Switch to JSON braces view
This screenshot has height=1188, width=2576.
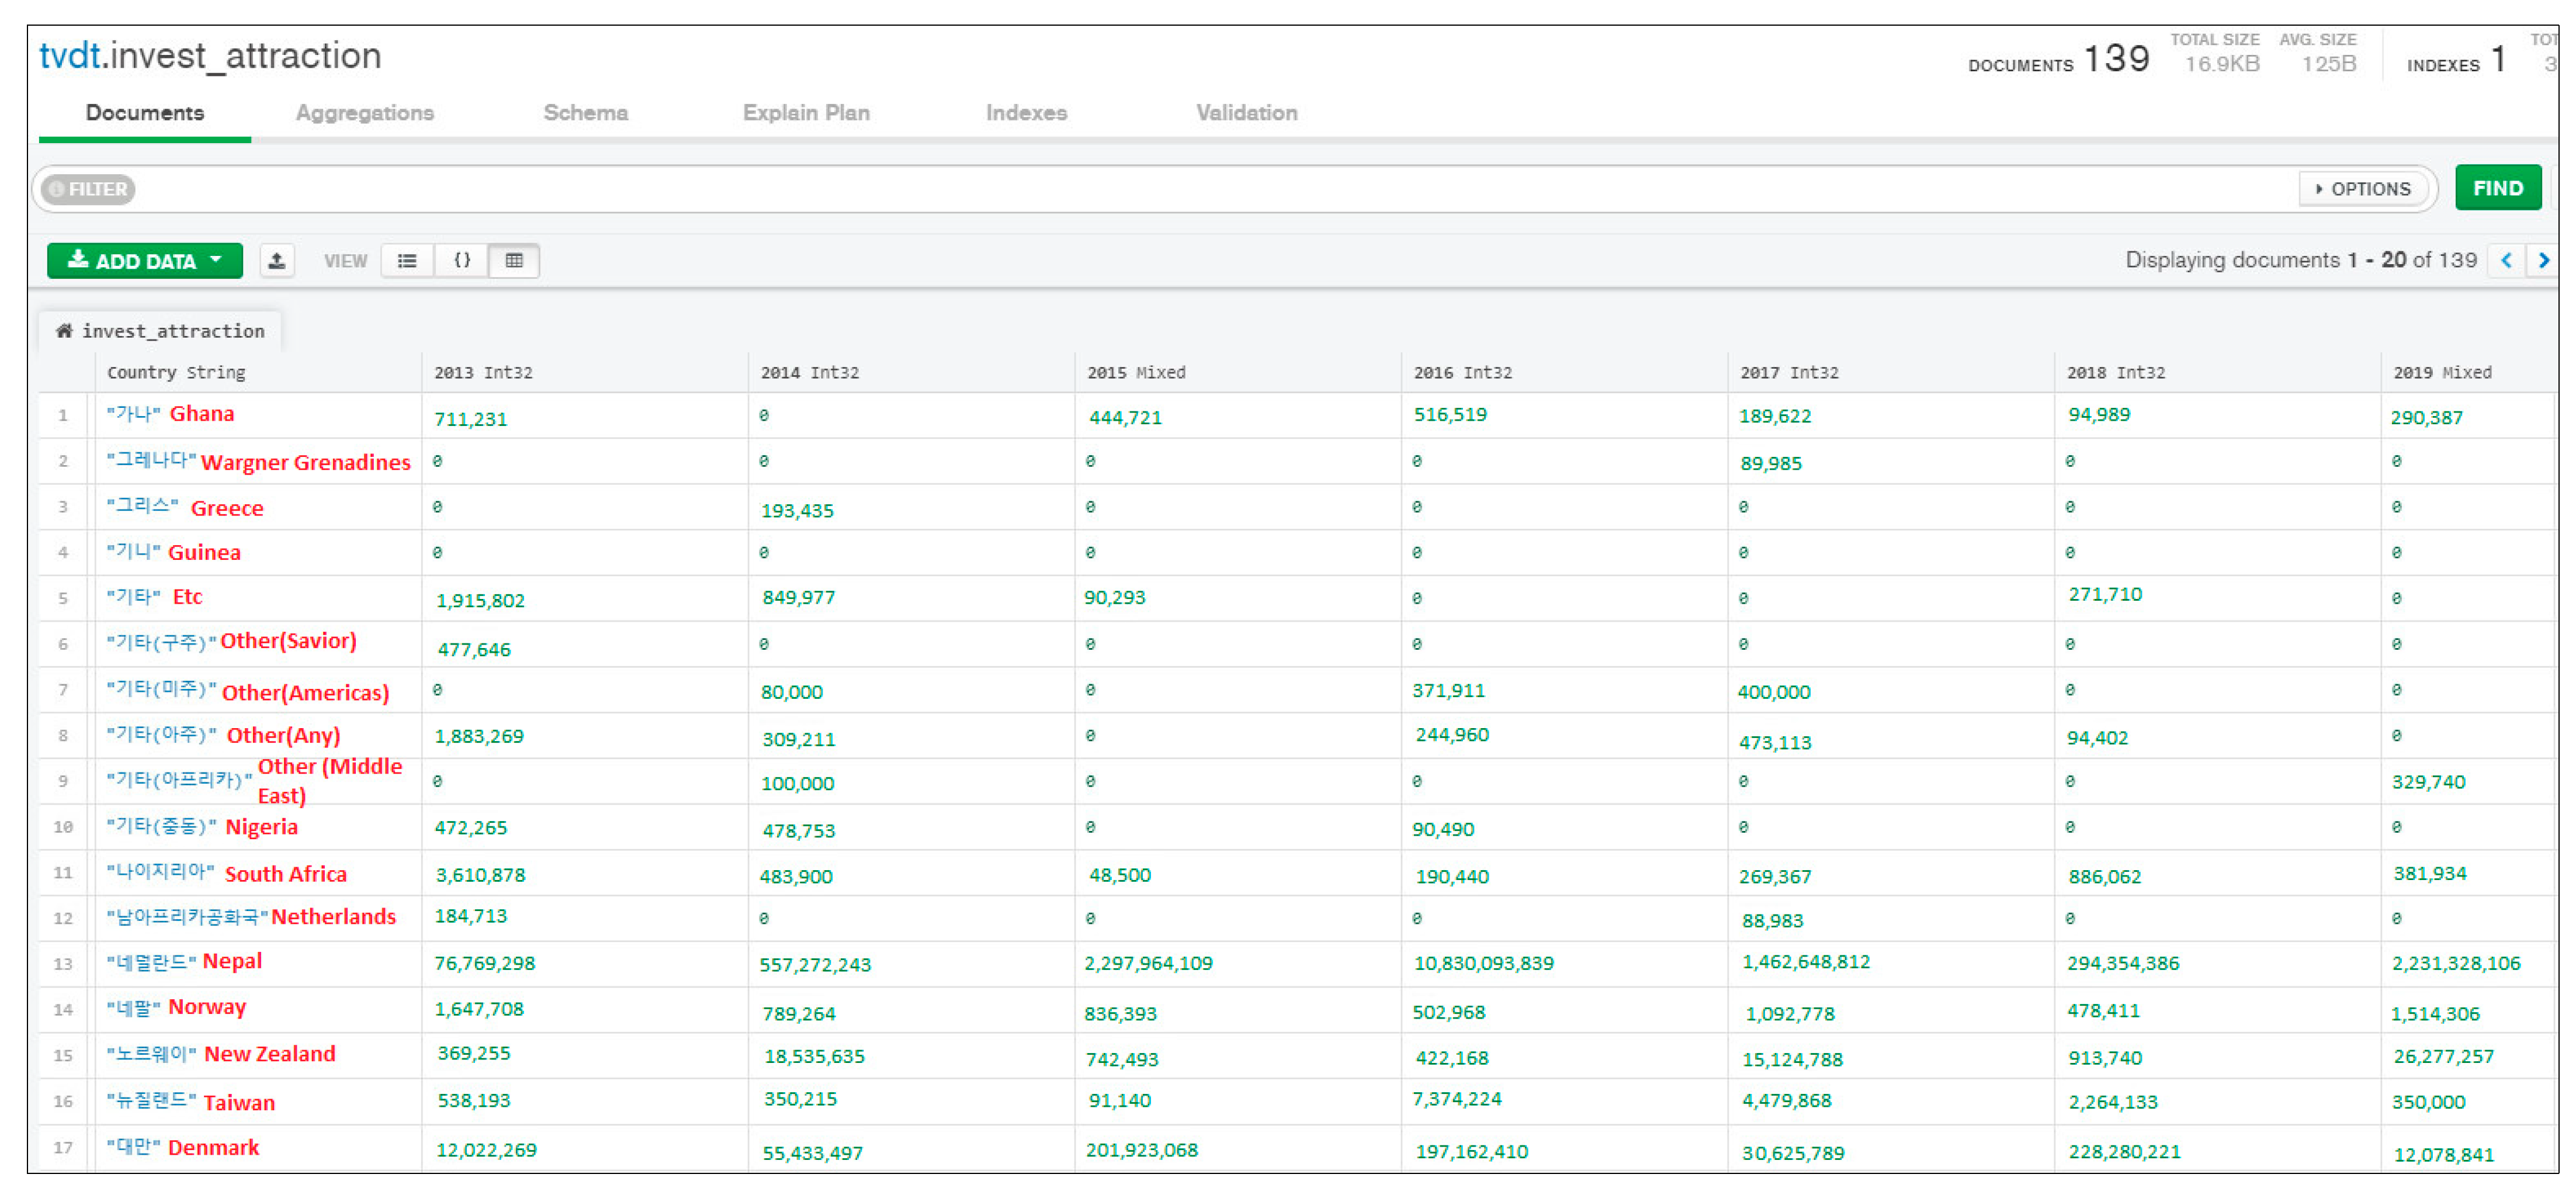(x=462, y=261)
